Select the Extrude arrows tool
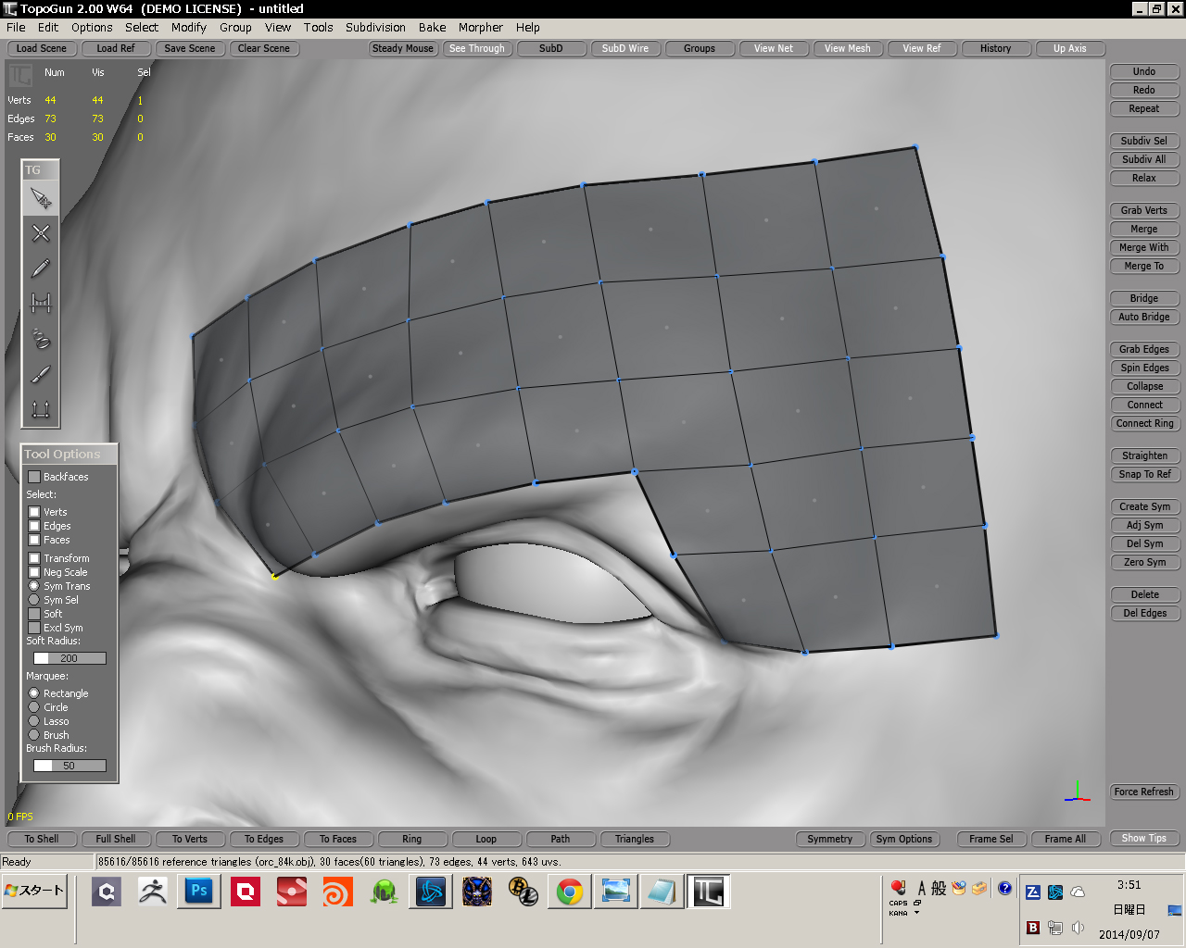The width and height of the screenshot is (1186, 948). pos(41,408)
